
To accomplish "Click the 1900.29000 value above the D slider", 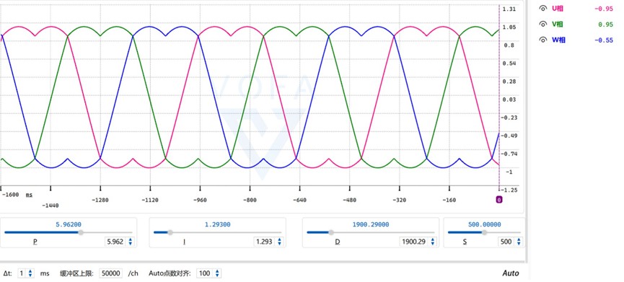I will point(371,225).
